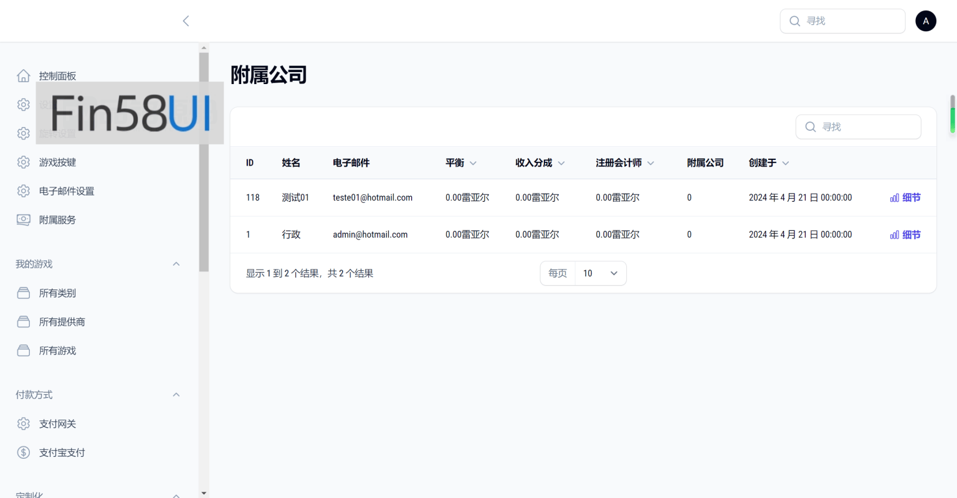Click the sidebar vertical scrollbar thumb

pos(204,162)
